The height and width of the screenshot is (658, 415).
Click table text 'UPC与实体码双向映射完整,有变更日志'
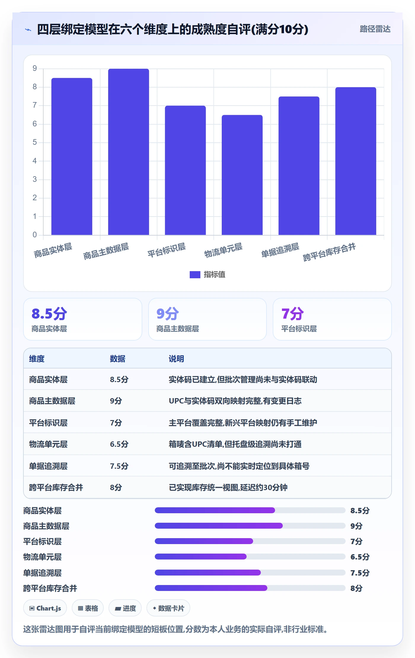(235, 401)
